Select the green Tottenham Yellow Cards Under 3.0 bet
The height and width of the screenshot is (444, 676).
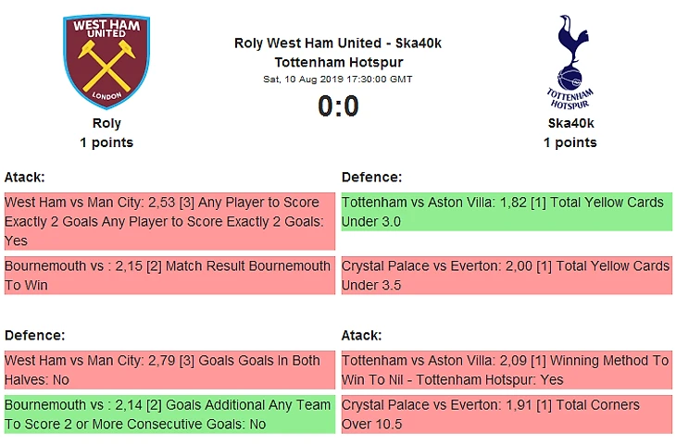click(507, 212)
